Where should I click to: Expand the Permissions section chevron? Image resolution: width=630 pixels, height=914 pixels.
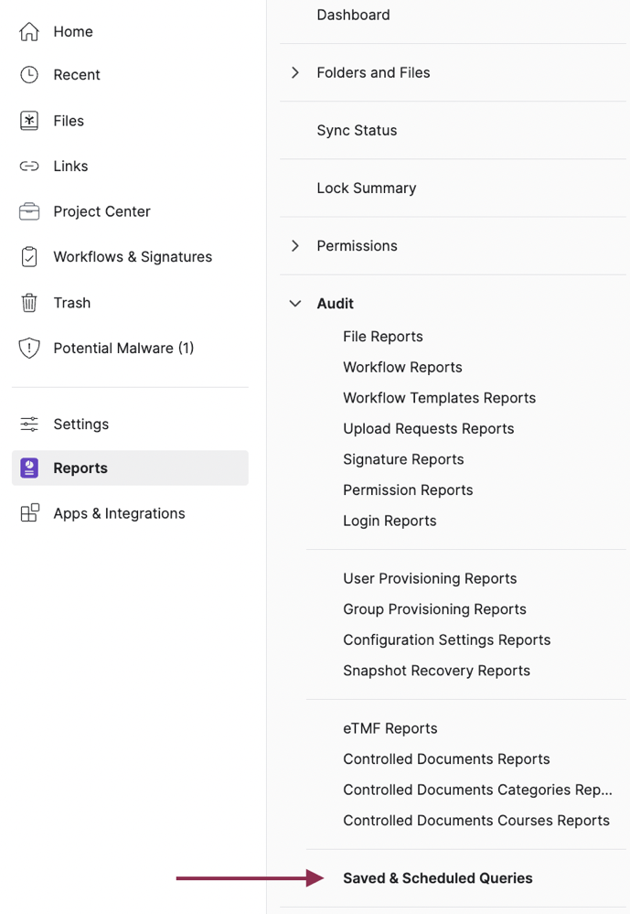click(295, 246)
